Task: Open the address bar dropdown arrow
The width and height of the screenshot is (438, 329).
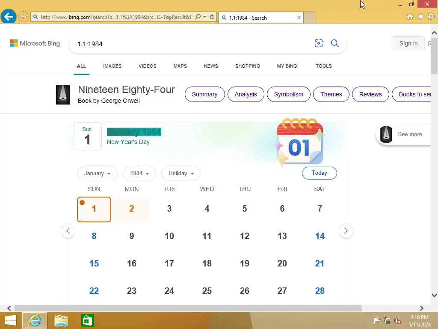Action: point(205,17)
